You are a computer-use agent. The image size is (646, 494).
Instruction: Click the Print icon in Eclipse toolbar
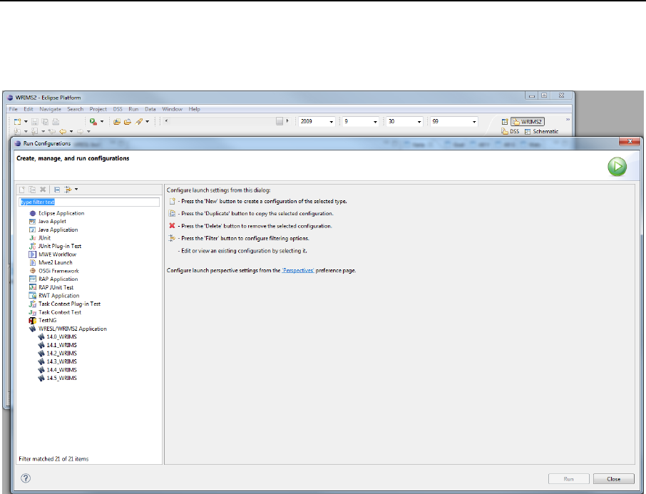(56, 122)
